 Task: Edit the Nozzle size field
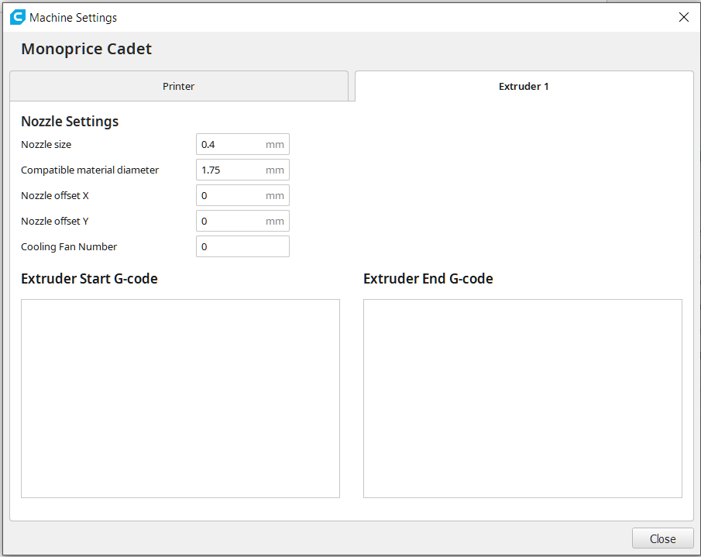[x=242, y=144]
